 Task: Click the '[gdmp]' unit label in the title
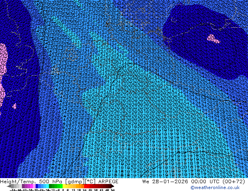coord(75,182)
